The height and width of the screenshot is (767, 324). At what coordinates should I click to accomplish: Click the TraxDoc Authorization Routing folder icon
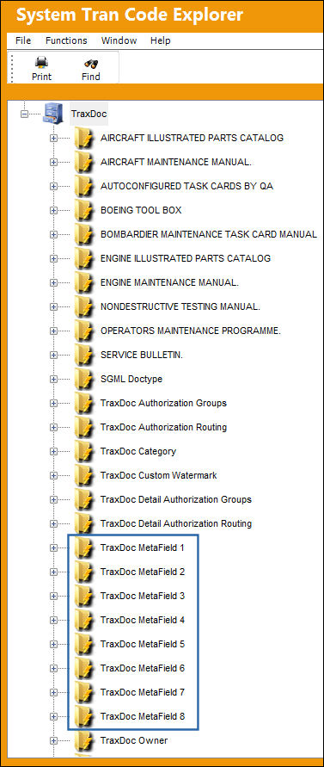[84, 427]
